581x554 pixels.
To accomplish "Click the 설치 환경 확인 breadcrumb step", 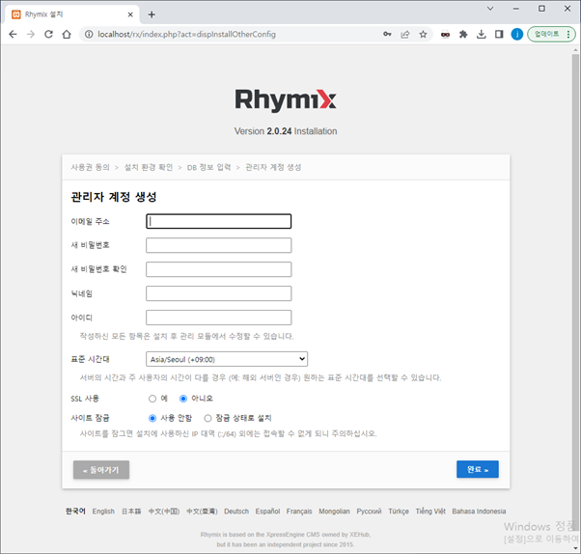I will 149,167.
